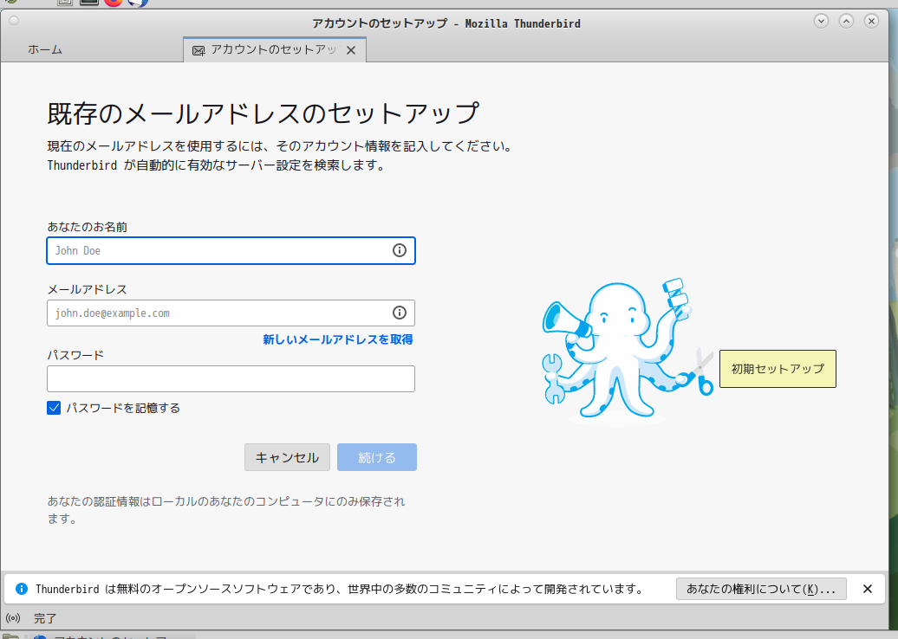Click the window menu circle in title bar
The height and width of the screenshot is (639, 898).
[15, 21]
